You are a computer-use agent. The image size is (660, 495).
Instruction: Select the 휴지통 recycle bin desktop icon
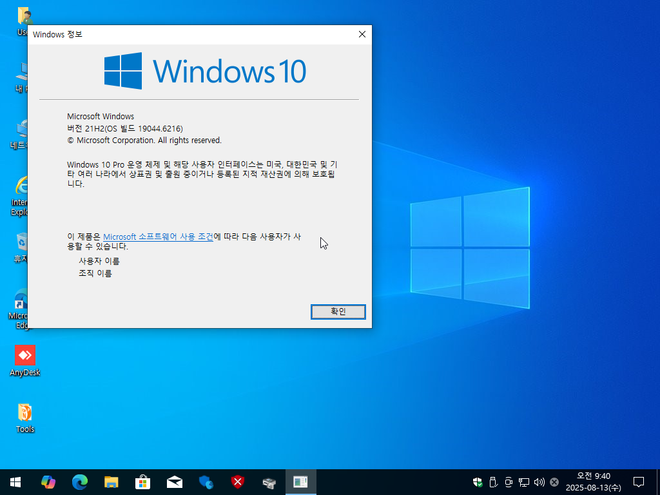21,248
